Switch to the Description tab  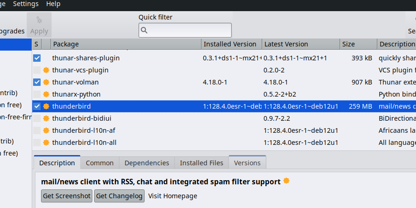pyautogui.click(x=57, y=163)
